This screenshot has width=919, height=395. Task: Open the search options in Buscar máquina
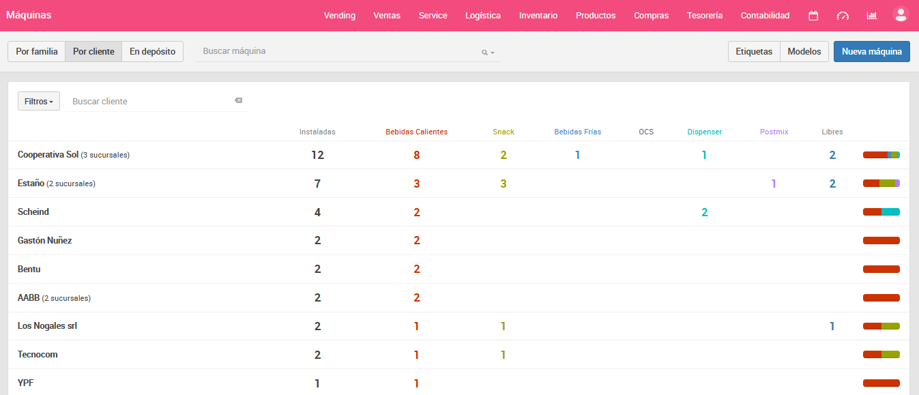(488, 53)
